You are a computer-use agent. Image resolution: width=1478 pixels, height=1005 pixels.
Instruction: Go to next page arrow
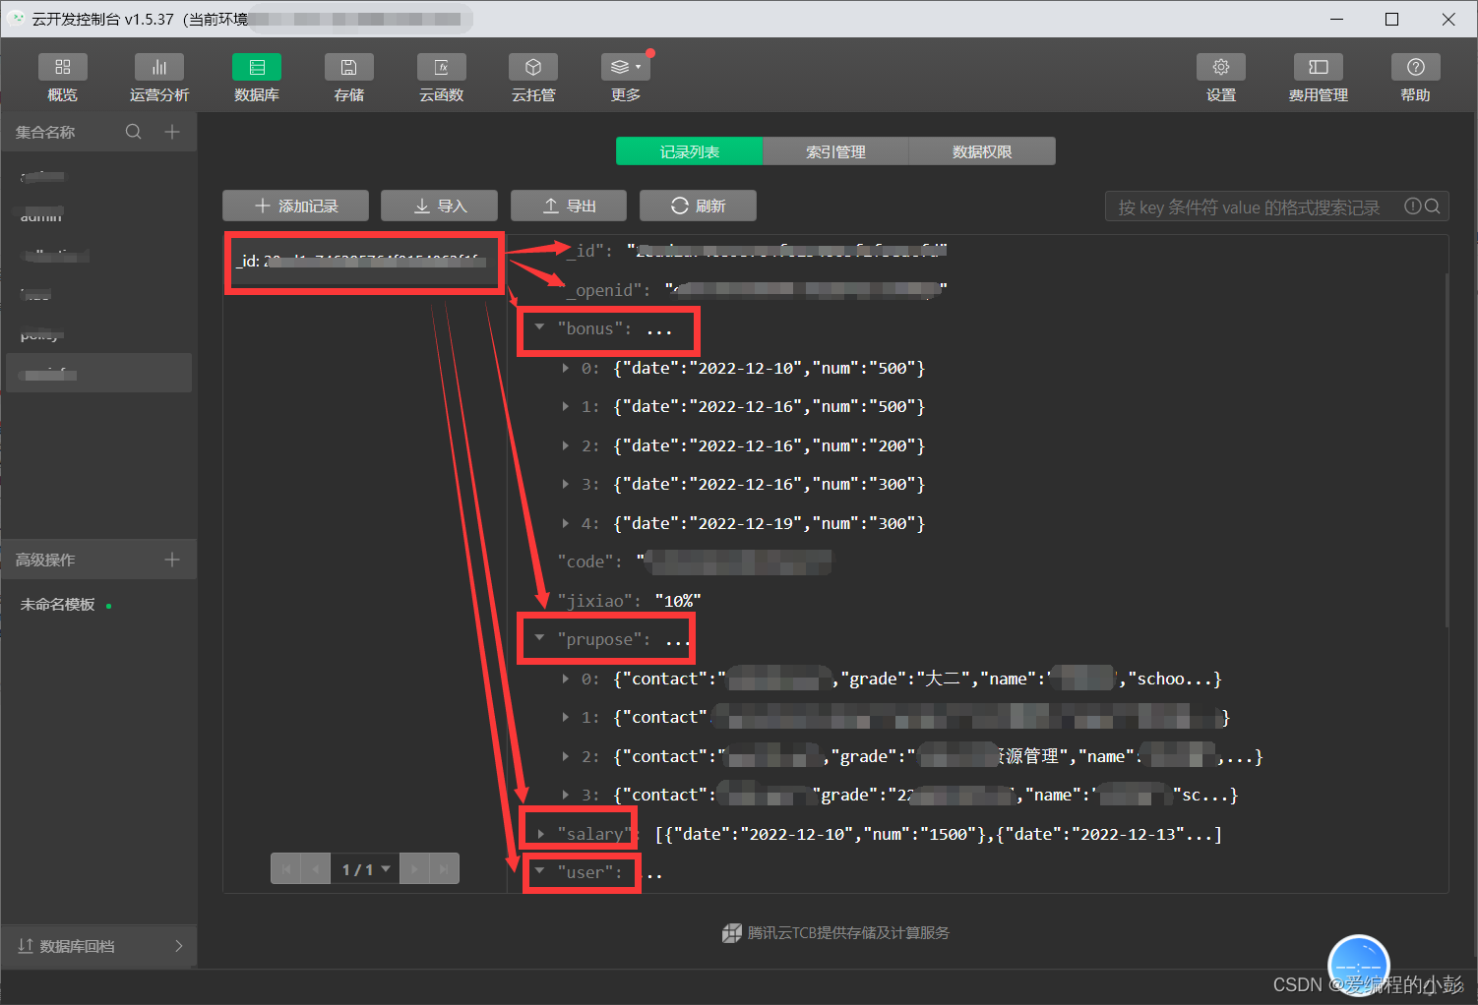coord(414,869)
